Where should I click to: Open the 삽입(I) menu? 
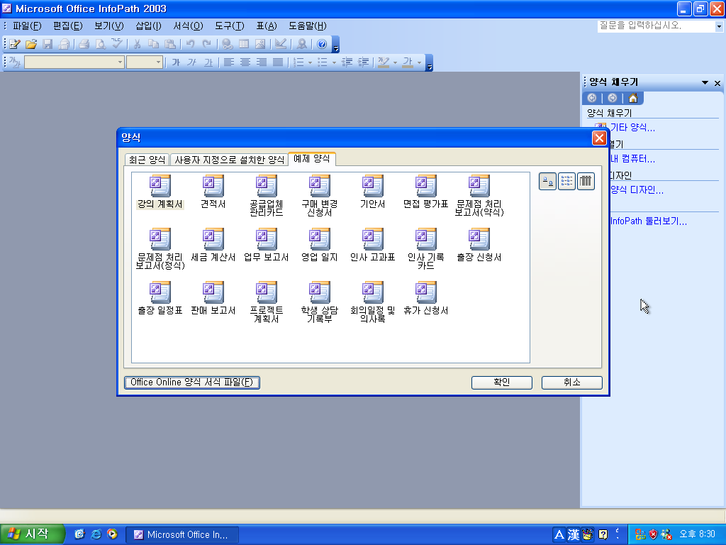[148, 26]
